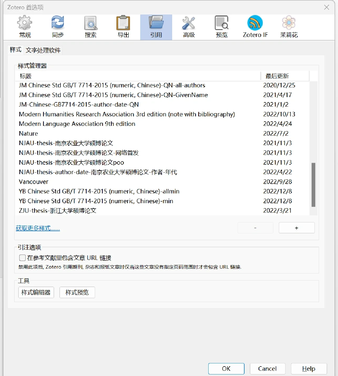Image resolution: width=338 pixels, height=376 pixels.
Task: Click the Cancel button
Action: (267, 369)
